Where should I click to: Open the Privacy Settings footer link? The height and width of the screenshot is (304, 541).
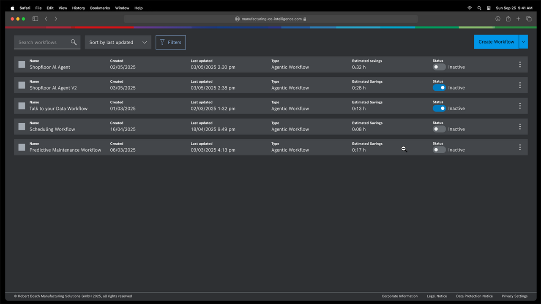[514, 296]
